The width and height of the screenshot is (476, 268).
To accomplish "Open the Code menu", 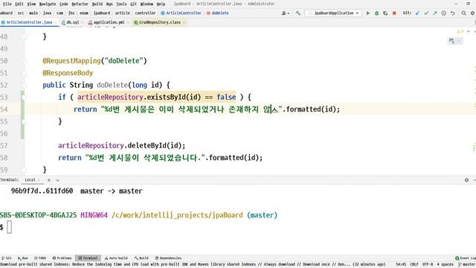I will (x=64, y=4).
